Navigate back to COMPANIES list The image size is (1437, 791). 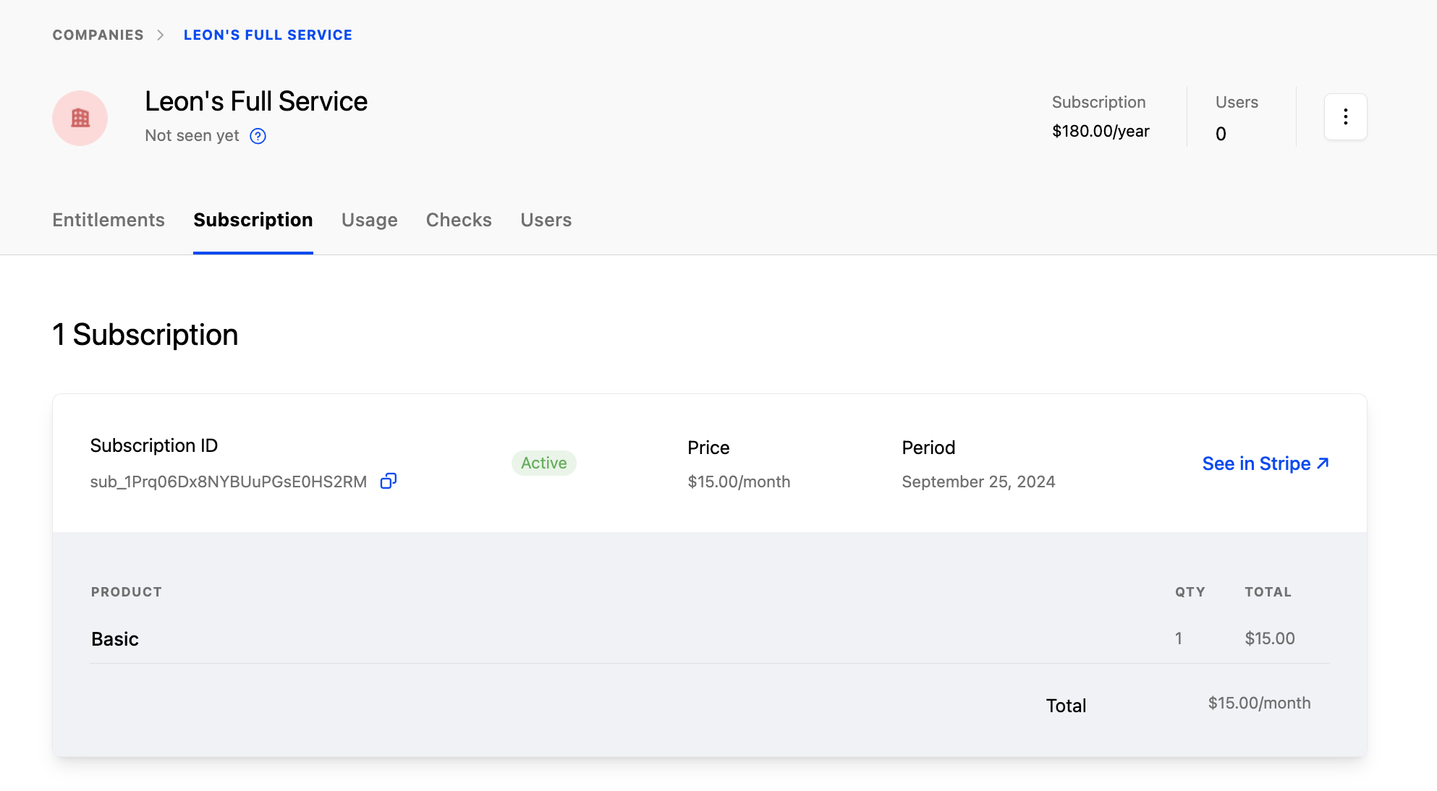[98, 34]
